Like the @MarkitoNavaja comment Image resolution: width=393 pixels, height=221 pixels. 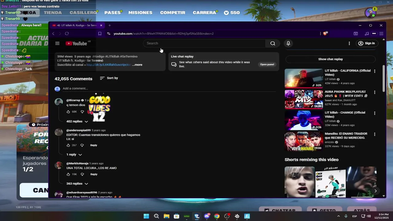(x=68, y=174)
